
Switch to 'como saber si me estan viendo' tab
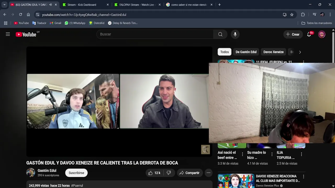click(x=189, y=5)
